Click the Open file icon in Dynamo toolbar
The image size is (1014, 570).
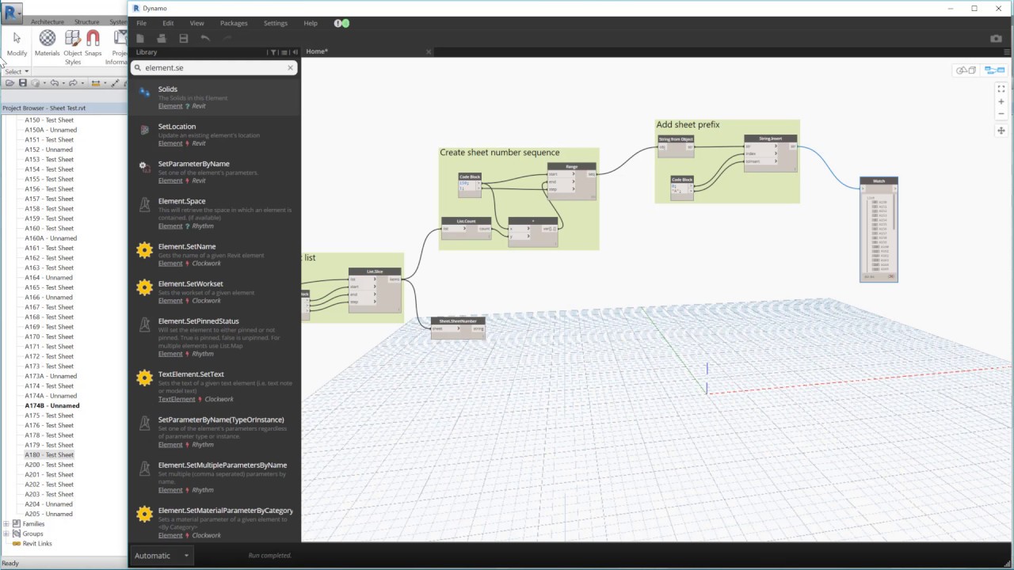coord(162,38)
